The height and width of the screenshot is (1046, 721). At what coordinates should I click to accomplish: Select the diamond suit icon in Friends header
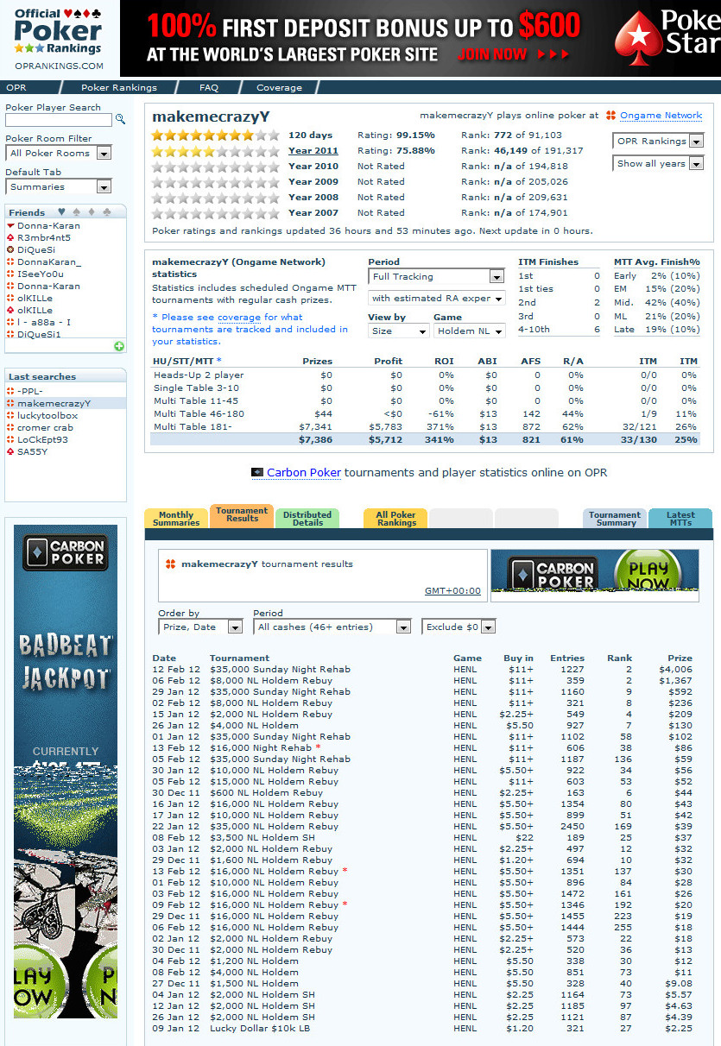click(x=91, y=211)
